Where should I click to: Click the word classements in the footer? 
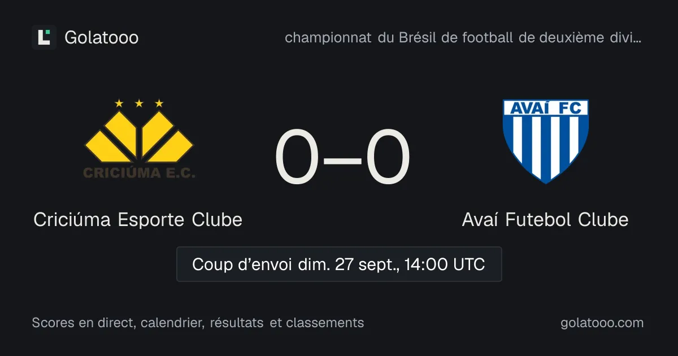pos(325,323)
